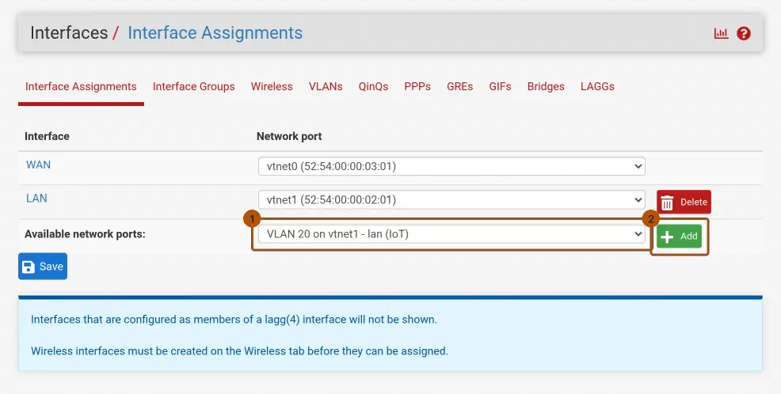Open the red help question mark icon
781x394 pixels.
(x=744, y=33)
